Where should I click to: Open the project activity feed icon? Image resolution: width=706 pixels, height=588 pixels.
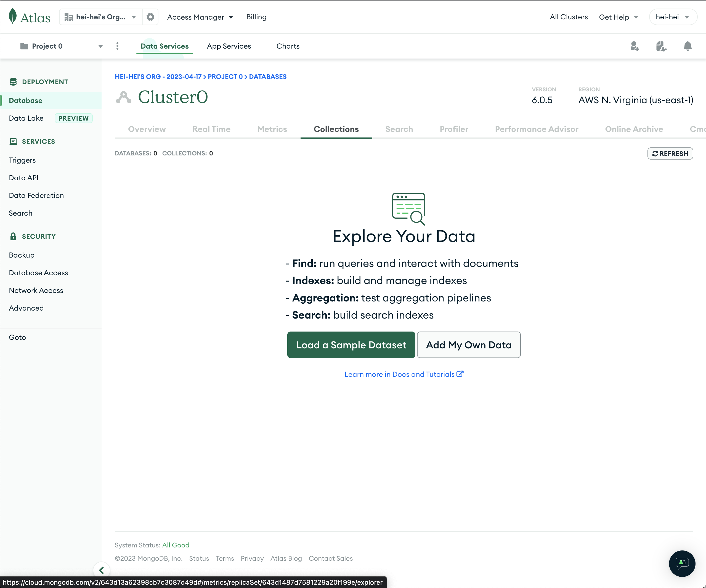point(661,46)
